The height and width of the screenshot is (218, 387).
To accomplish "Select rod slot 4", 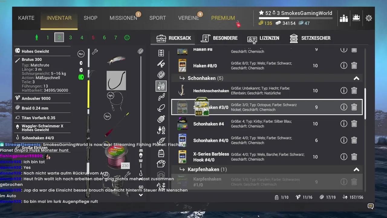I will pos(82,38).
